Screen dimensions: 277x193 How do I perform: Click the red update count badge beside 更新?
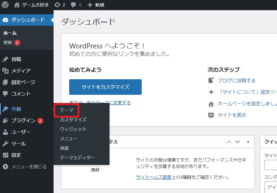click(17, 43)
